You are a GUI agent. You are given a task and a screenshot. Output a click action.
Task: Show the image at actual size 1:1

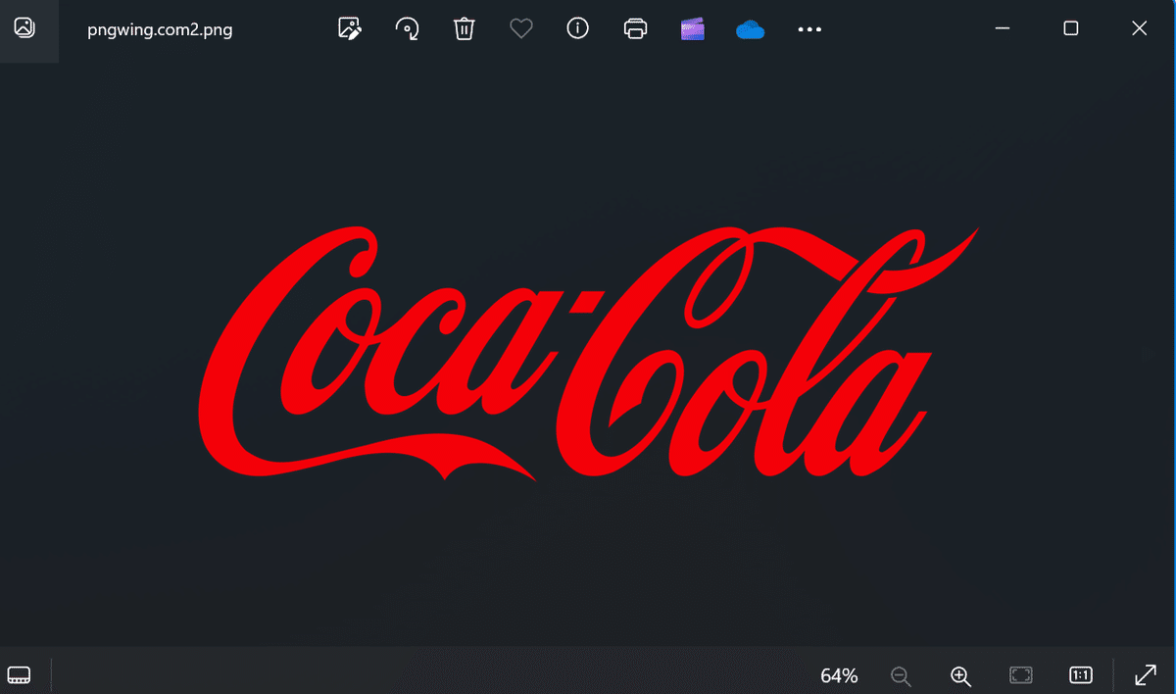point(1081,675)
